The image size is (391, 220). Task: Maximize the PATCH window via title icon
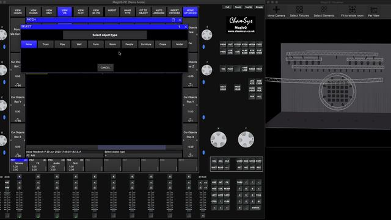click(173, 20)
